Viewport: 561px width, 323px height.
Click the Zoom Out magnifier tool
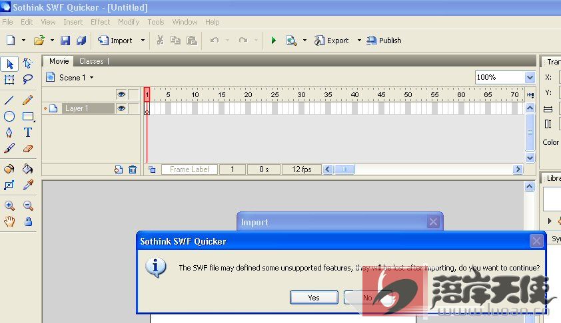(x=28, y=205)
